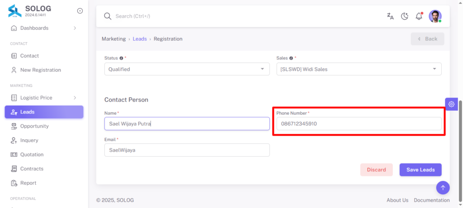Open the Status dropdown showing Qualified

pos(187,69)
